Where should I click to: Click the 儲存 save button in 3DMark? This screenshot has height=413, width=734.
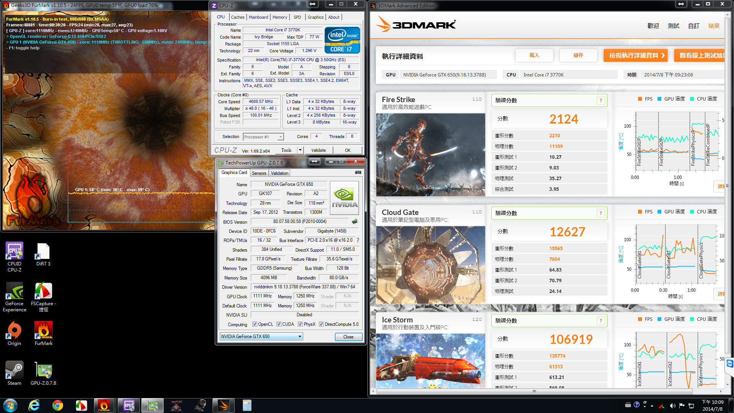578,55
